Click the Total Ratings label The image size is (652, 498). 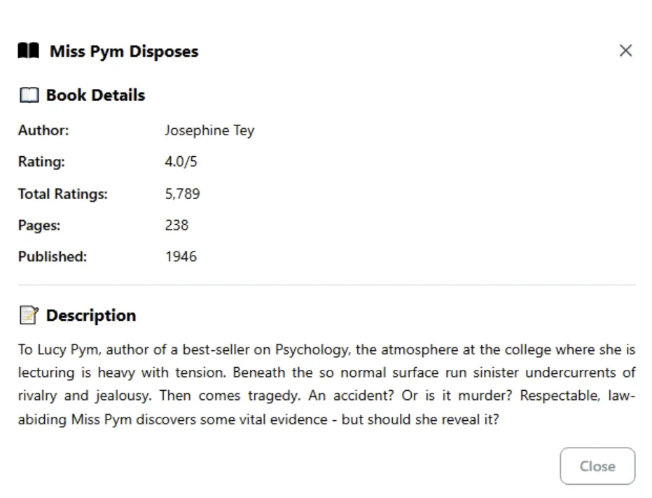click(63, 193)
